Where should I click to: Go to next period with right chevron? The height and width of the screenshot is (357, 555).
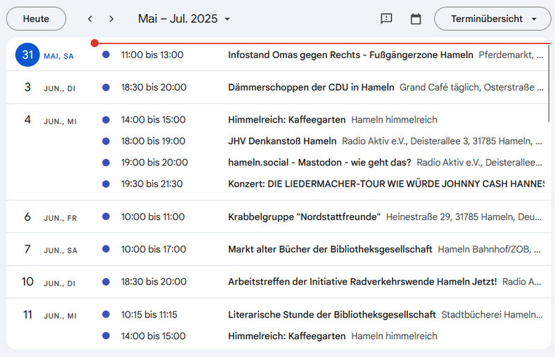point(112,19)
